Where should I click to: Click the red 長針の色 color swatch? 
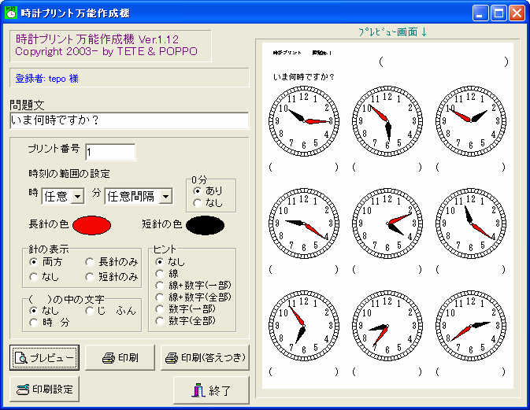pos(91,225)
